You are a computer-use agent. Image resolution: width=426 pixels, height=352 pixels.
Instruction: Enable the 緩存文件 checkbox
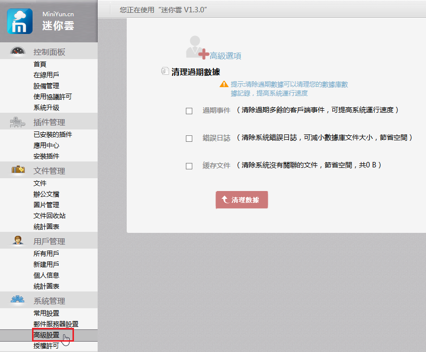(x=189, y=166)
